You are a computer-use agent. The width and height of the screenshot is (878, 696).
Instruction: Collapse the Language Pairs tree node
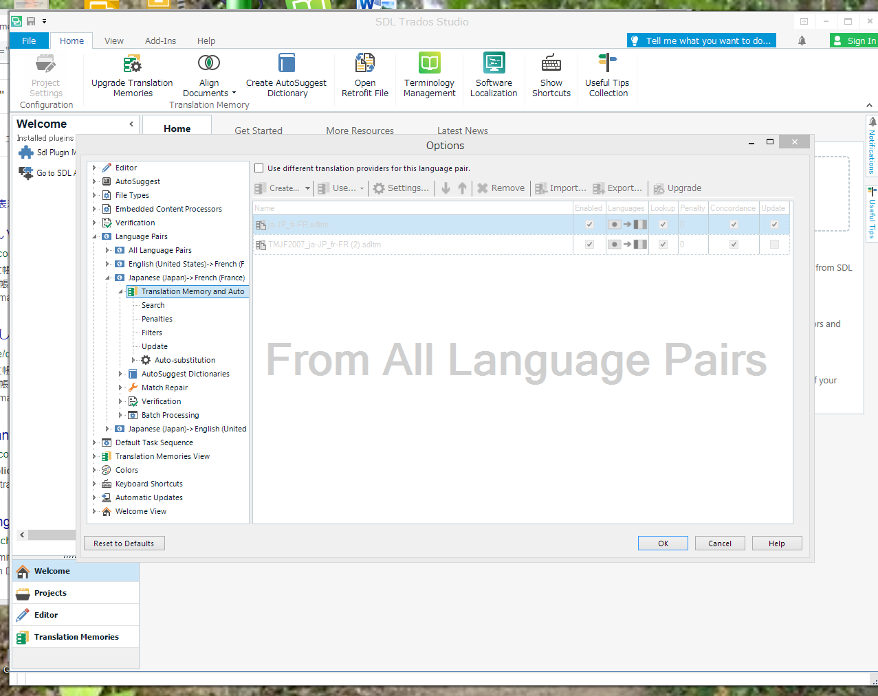click(94, 236)
